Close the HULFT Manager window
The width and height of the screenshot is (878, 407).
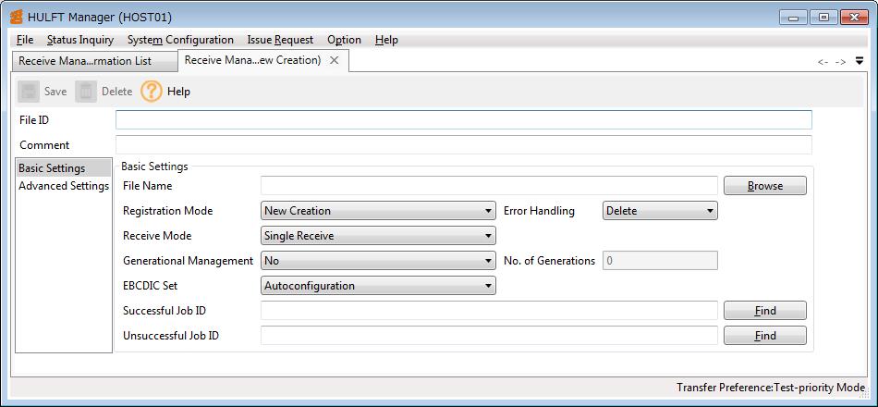(x=855, y=18)
